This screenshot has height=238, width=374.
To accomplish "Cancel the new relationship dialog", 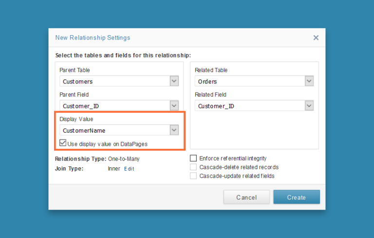I will 246,197.
